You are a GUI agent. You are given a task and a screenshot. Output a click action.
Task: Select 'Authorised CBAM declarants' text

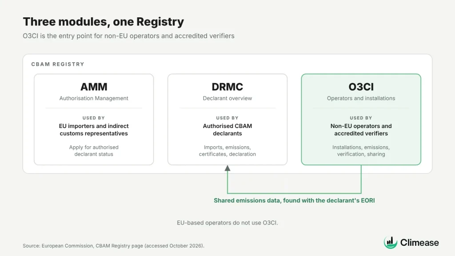(227, 130)
